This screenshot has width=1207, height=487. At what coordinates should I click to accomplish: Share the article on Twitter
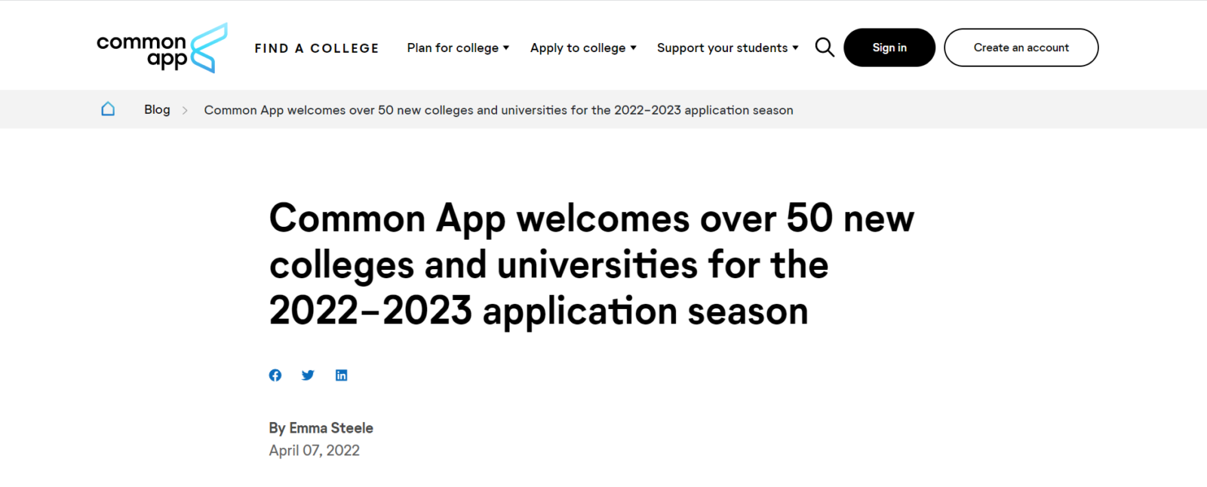pos(308,375)
